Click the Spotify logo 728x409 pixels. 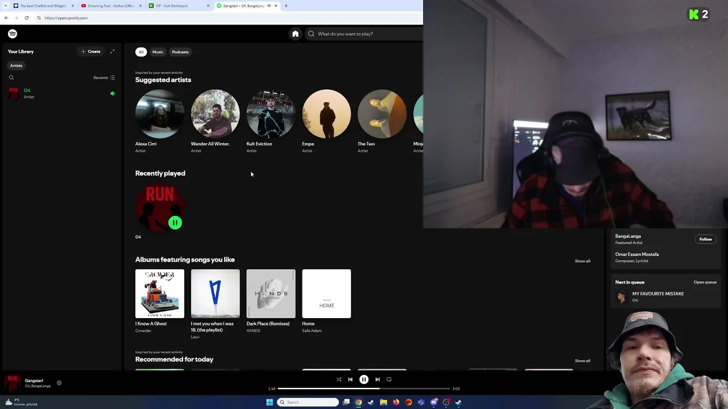(x=13, y=34)
